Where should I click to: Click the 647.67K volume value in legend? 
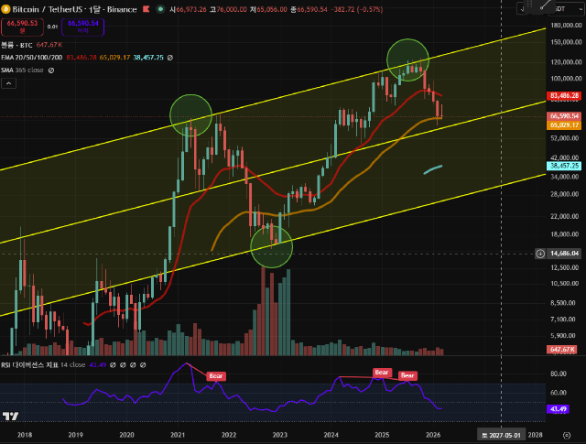pos(49,45)
